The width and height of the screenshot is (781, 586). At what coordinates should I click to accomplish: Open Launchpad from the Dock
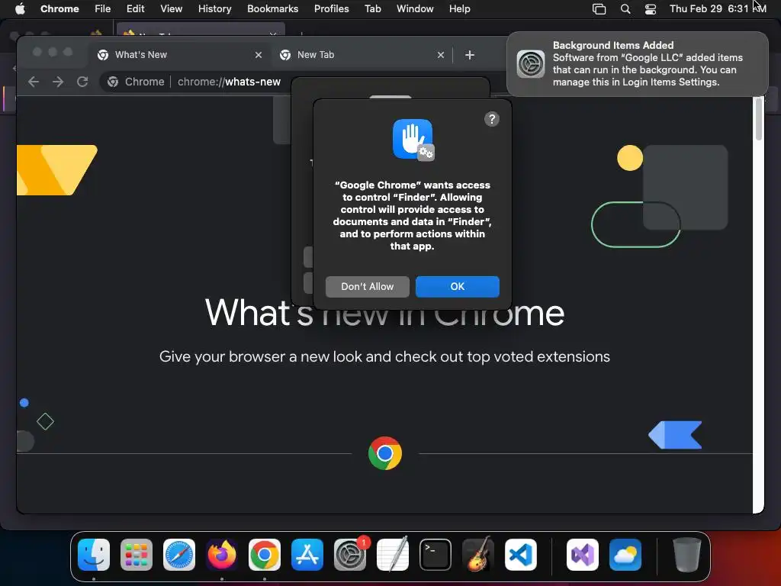tap(137, 555)
